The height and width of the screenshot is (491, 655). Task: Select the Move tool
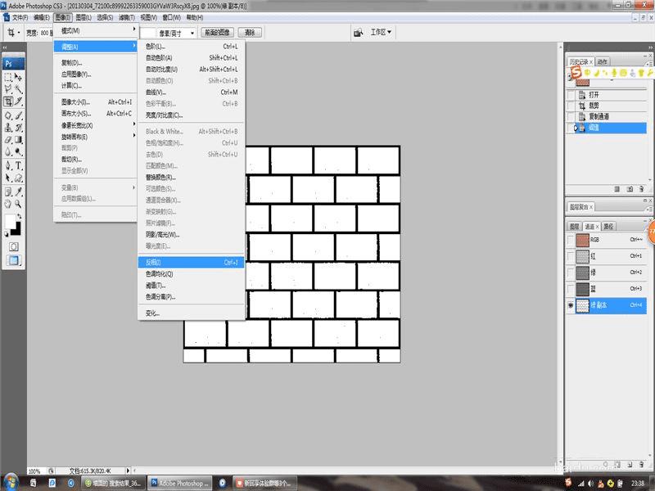[19, 75]
